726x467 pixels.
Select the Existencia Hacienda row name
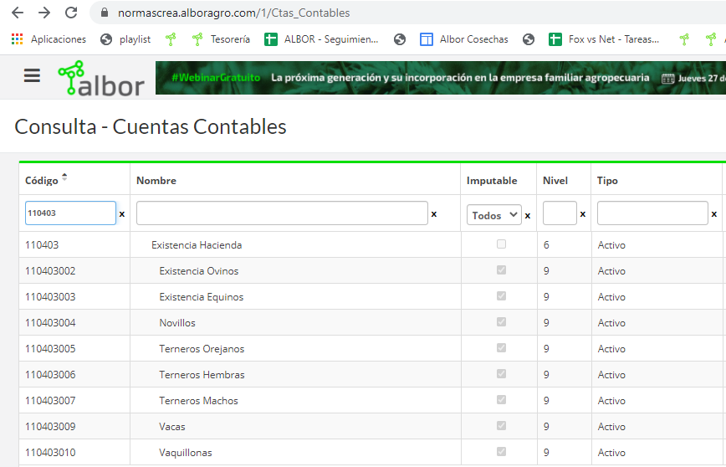coord(197,245)
